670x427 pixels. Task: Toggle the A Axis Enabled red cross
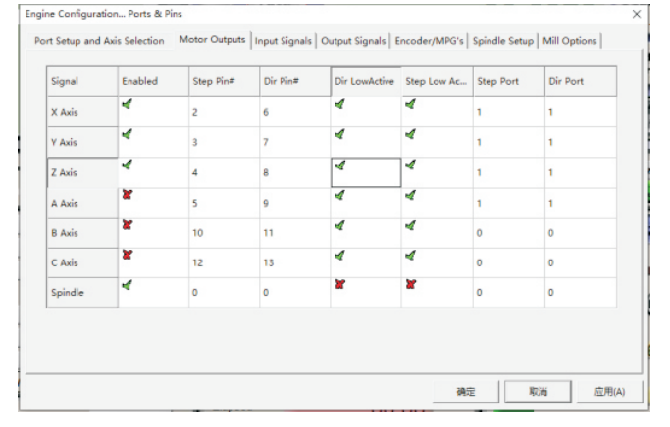click(x=127, y=195)
